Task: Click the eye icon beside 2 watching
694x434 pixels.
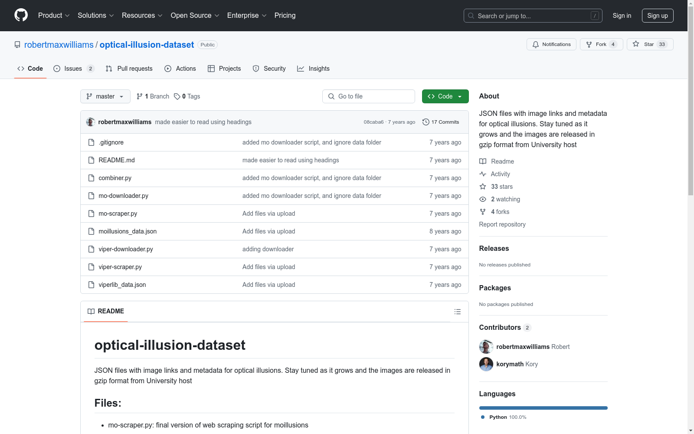Action: [x=483, y=199]
